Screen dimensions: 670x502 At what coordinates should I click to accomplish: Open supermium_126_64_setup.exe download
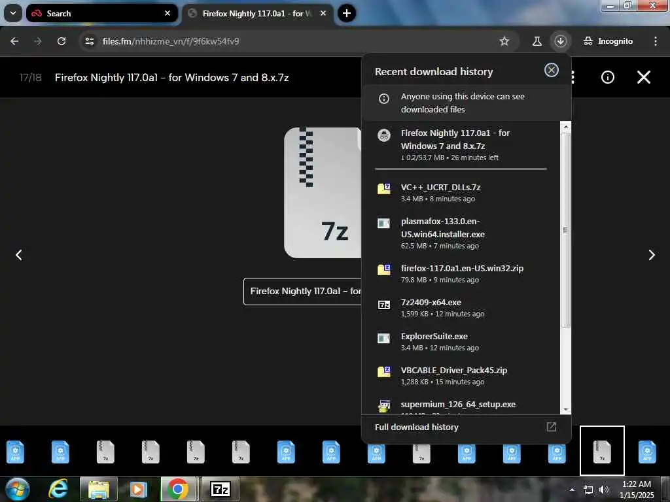[461, 405]
